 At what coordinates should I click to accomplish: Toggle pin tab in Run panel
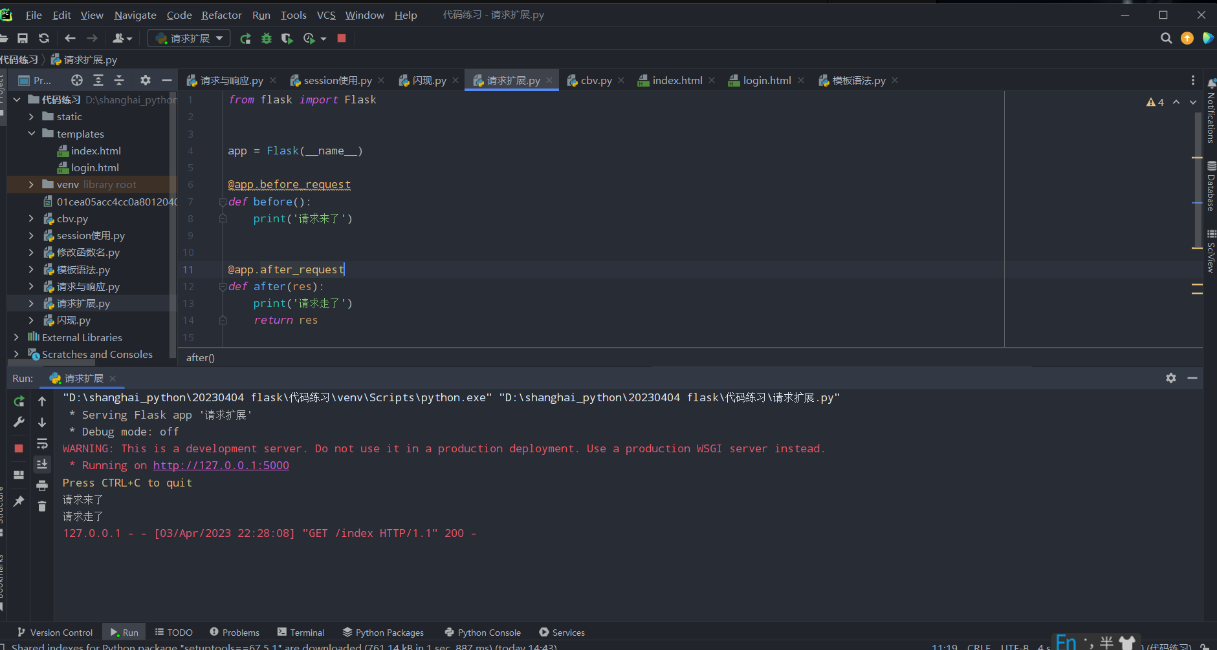pos(19,501)
